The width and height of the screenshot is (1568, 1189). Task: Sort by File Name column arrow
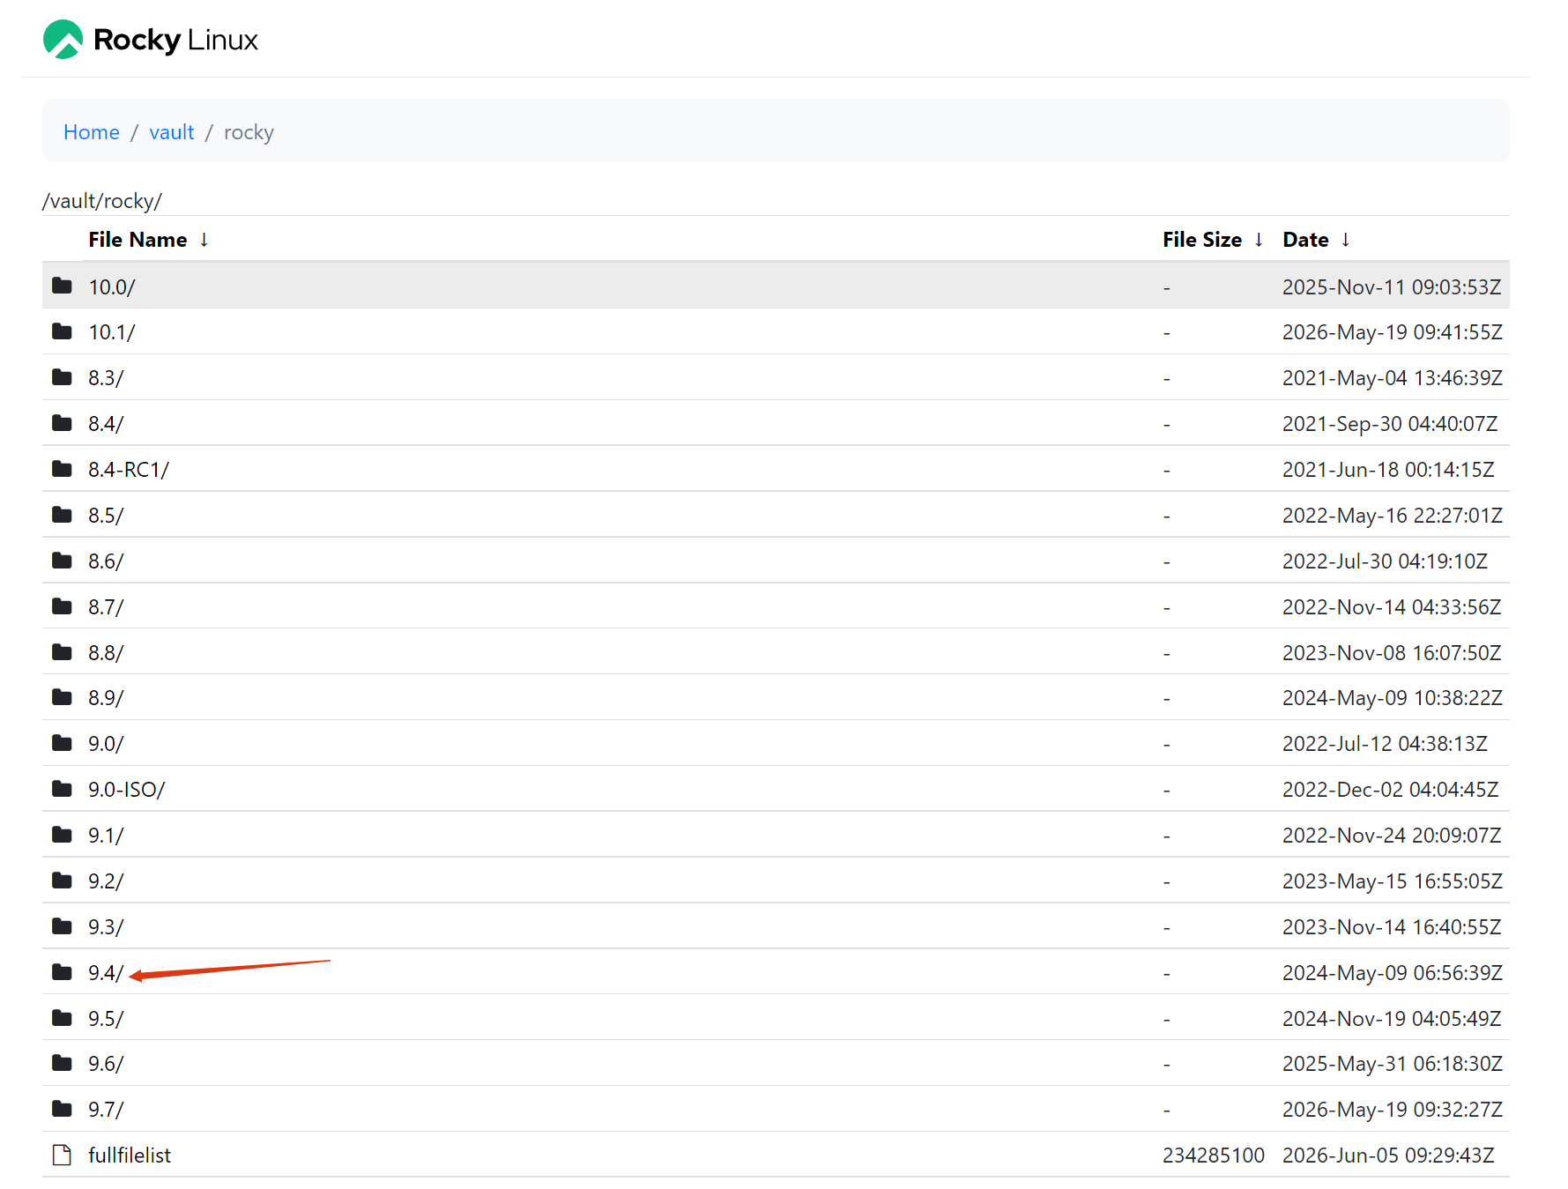coord(204,240)
